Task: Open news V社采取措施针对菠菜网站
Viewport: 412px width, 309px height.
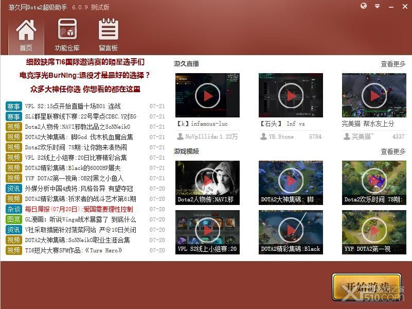Action: tap(80, 230)
